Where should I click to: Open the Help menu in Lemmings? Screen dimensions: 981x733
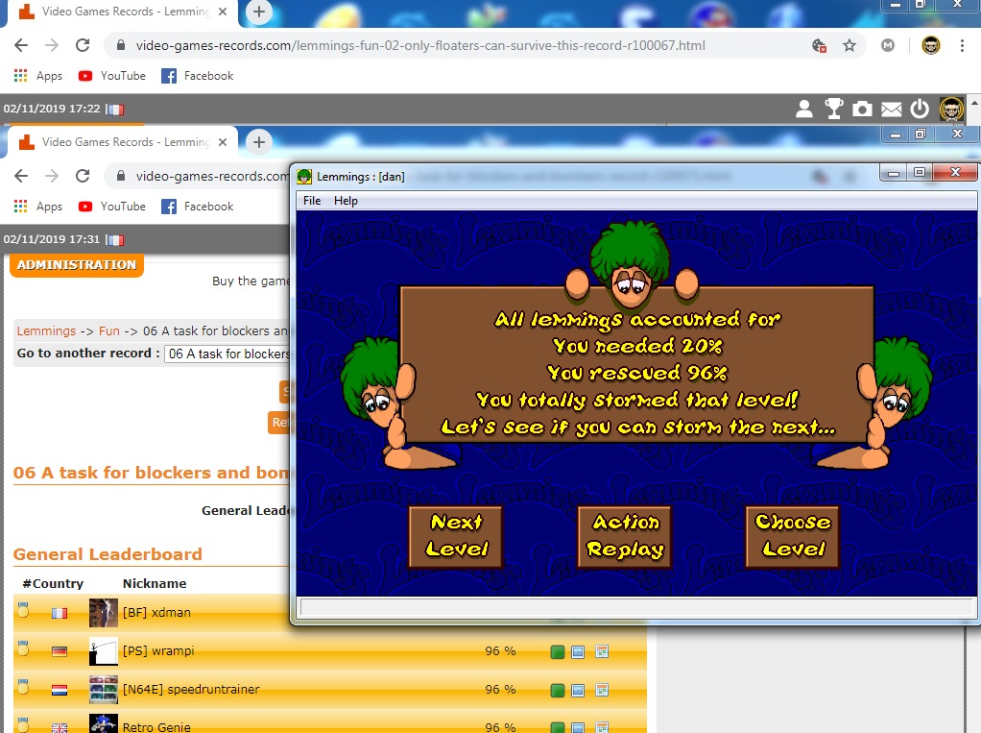coord(346,201)
